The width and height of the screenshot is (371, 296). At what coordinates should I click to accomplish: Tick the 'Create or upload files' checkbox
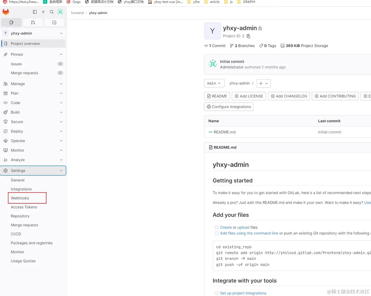(217, 227)
